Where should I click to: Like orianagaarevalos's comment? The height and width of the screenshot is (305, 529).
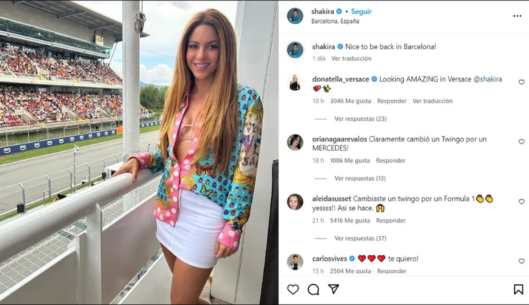(x=522, y=142)
